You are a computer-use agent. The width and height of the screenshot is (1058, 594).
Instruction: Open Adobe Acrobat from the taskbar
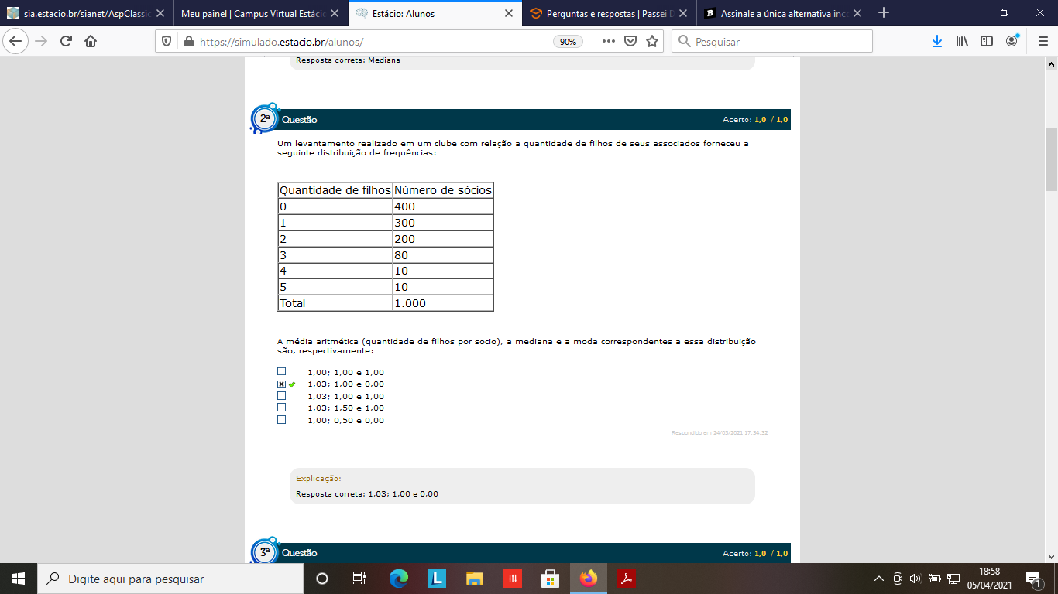[626, 579]
